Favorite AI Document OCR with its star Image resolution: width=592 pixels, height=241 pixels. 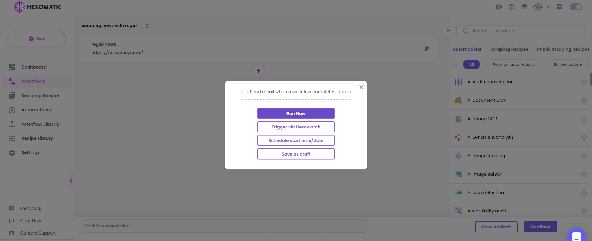tap(584, 101)
